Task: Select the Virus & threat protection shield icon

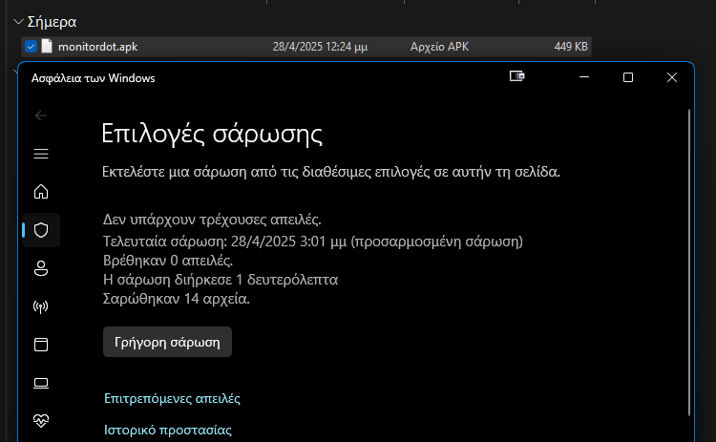Action: coord(40,230)
